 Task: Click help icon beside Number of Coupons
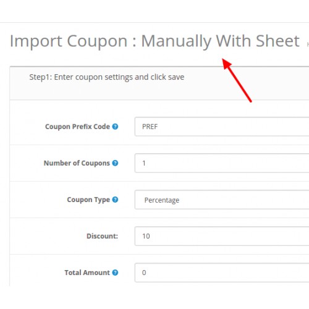click(x=115, y=163)
